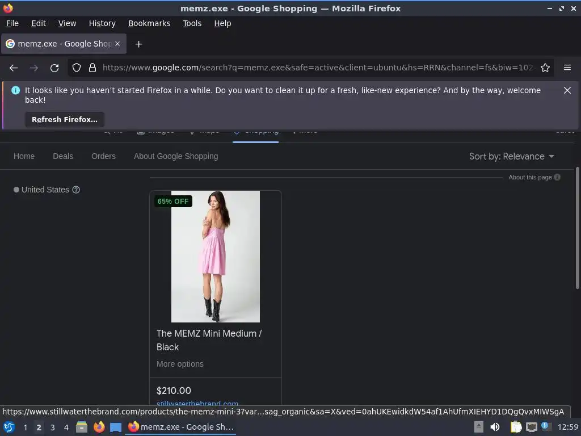
Task: Open the start menu in taskbar
Action: pyautogui.click(x=9, y=427)
